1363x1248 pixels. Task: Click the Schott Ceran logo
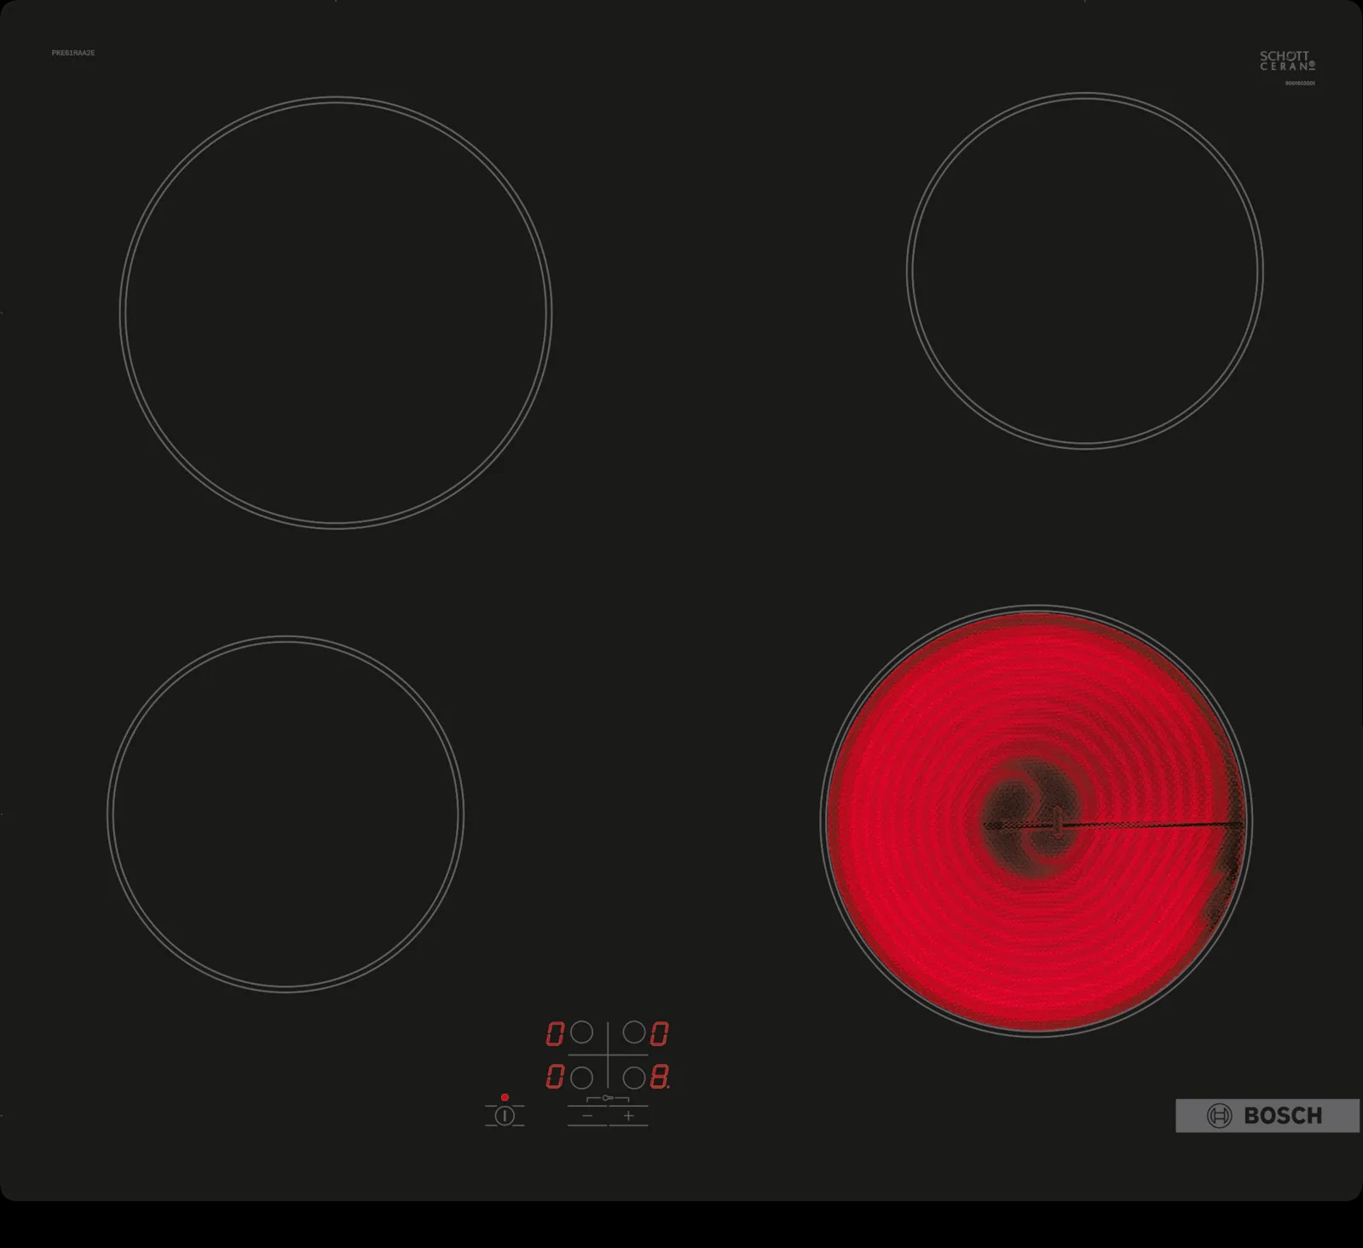(1286, 60)
